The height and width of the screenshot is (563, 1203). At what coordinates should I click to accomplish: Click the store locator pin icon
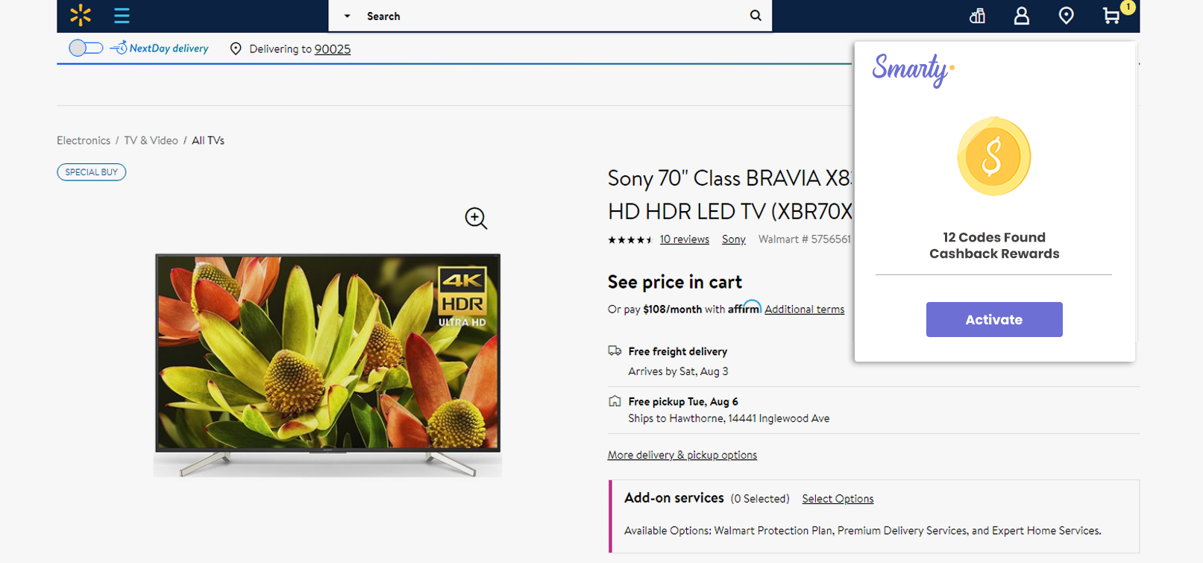tap(1067, 16)
